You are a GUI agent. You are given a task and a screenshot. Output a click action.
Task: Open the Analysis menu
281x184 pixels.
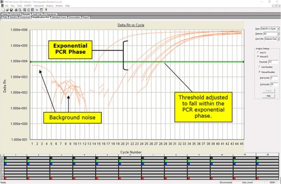pos(50,6)
